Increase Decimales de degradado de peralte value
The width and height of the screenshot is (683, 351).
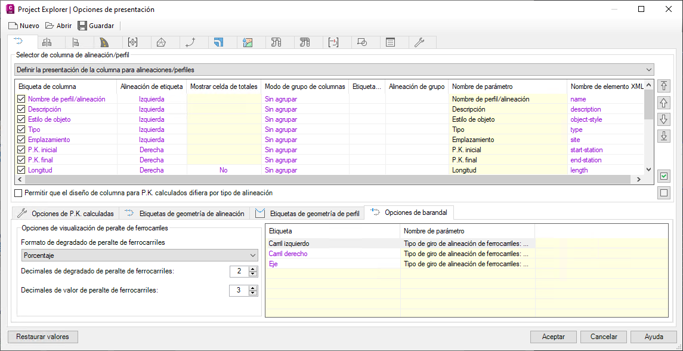click(253, 269)
